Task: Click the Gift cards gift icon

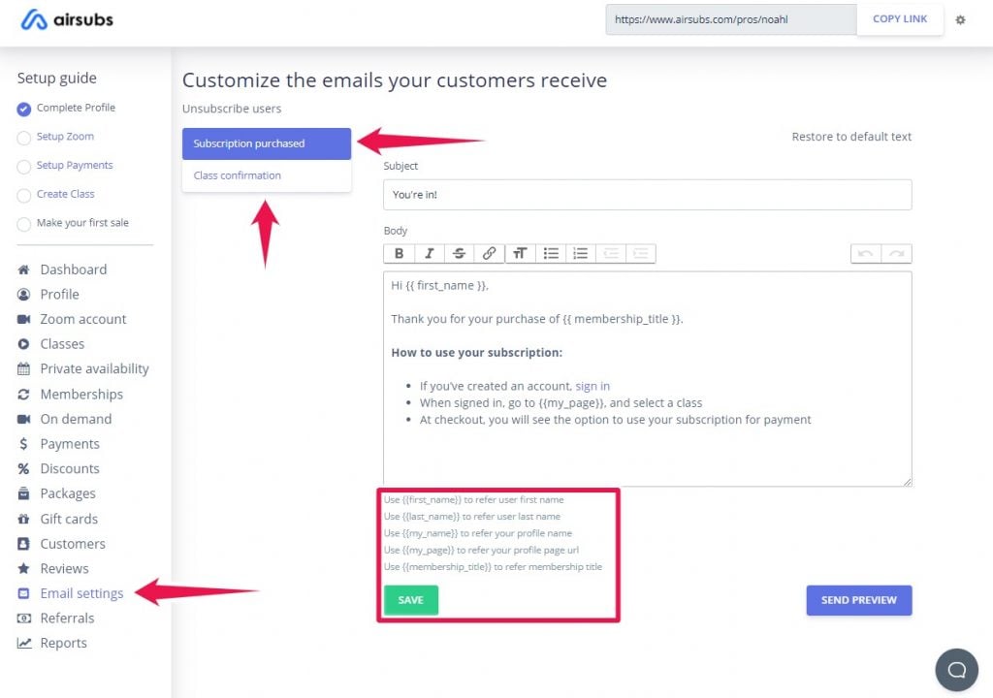Action: pos(23,519)
